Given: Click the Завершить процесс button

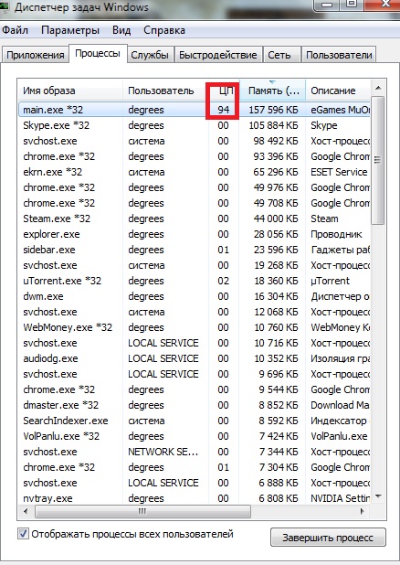Looking at the screenshot, I should [328, 538].
